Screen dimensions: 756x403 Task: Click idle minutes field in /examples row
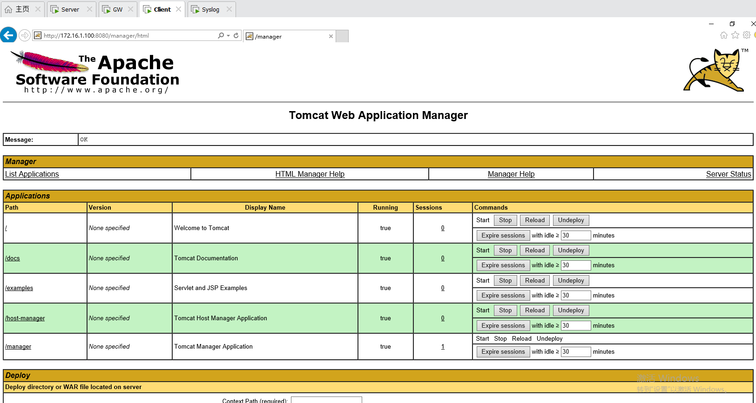(576, 295)
